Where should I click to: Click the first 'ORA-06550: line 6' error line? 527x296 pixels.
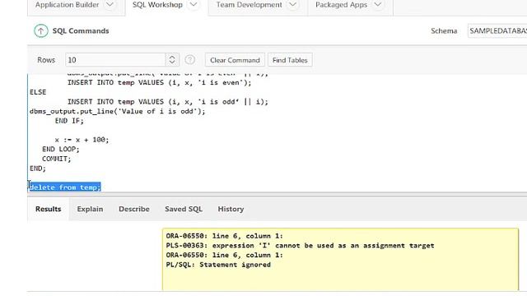(225, 236)
